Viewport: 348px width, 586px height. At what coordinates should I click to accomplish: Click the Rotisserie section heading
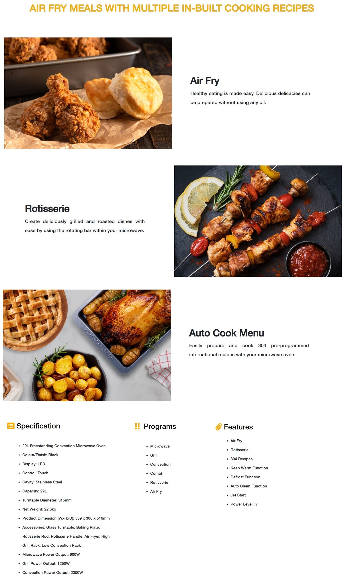47,209
